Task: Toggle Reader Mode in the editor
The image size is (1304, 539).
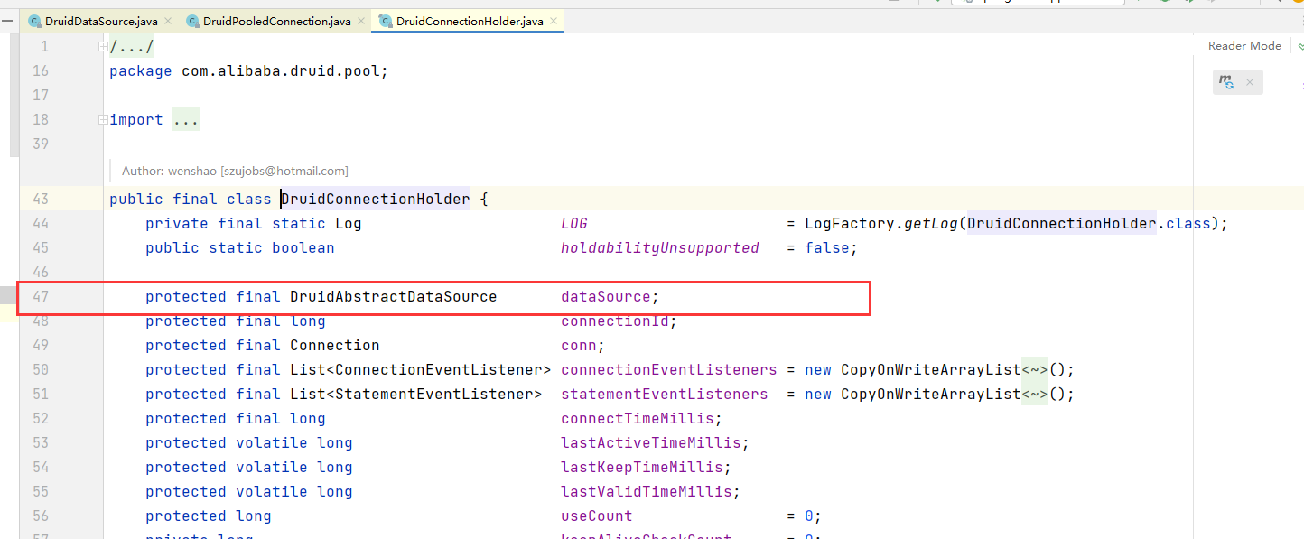Action: click(x=1244, y=46)
